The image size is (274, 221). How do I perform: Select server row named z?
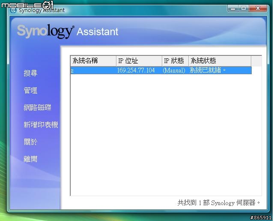click(161, 70)
